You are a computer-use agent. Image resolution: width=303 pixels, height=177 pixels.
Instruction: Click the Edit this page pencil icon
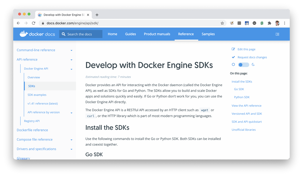(x=233, y=49)
